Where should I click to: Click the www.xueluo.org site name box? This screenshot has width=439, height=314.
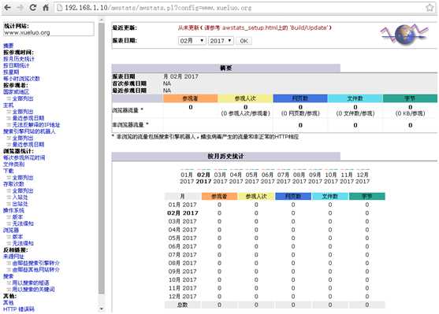(x=49, y=29)
